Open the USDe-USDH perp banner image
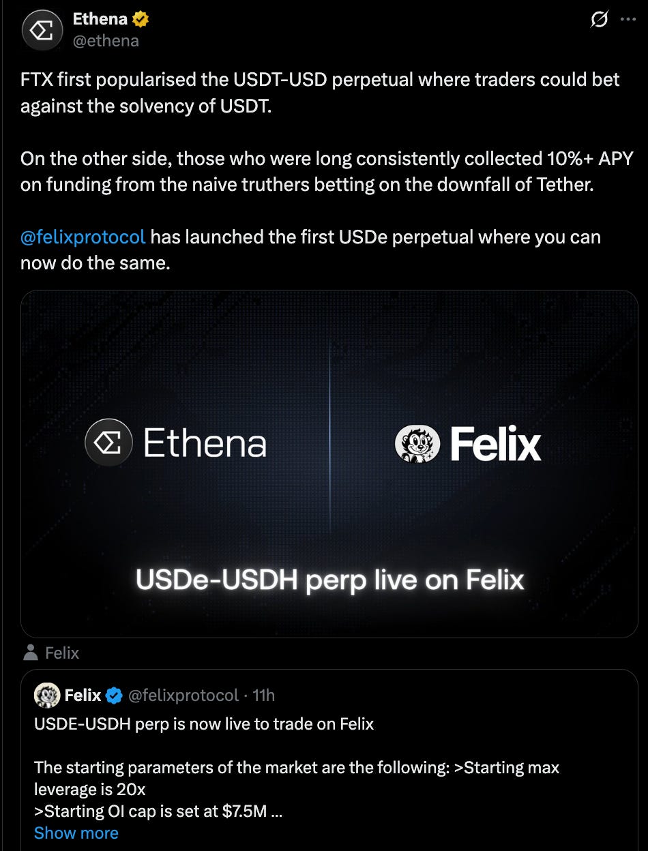 point(329,464)
